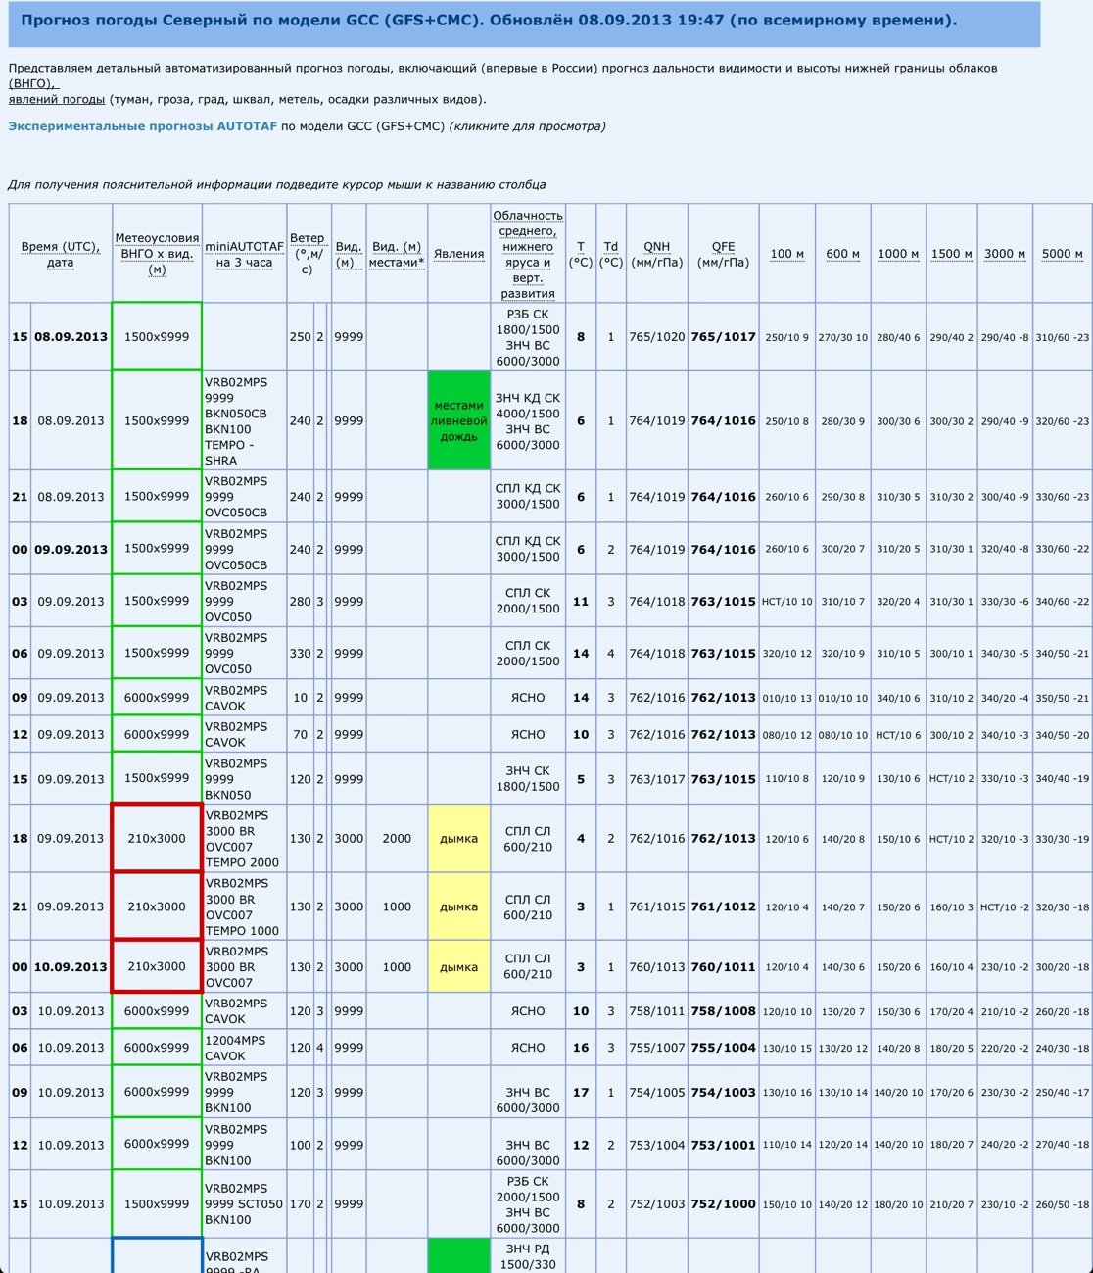Click the Td (°C) column header

click(x=610, y=254)
